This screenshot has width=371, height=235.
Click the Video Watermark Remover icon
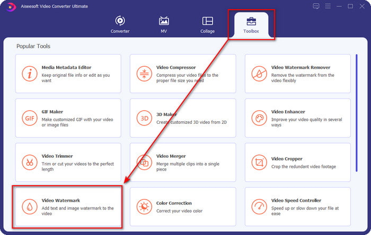click(x=259, y=74)
